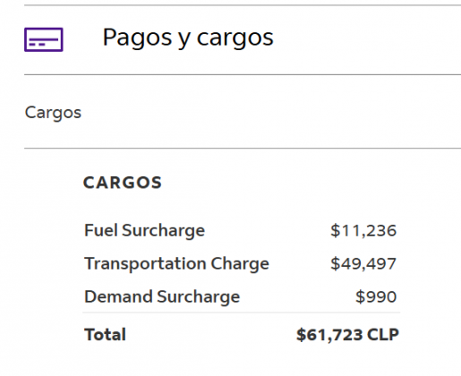The height and width of the screenshot is (376, 461).
Task: Click the word Pagos in the title
Action: pos(137,38)
